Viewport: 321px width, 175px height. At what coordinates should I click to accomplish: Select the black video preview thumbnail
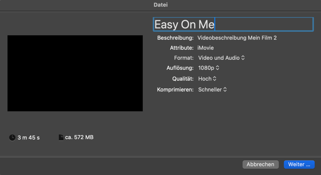[75, 73]
